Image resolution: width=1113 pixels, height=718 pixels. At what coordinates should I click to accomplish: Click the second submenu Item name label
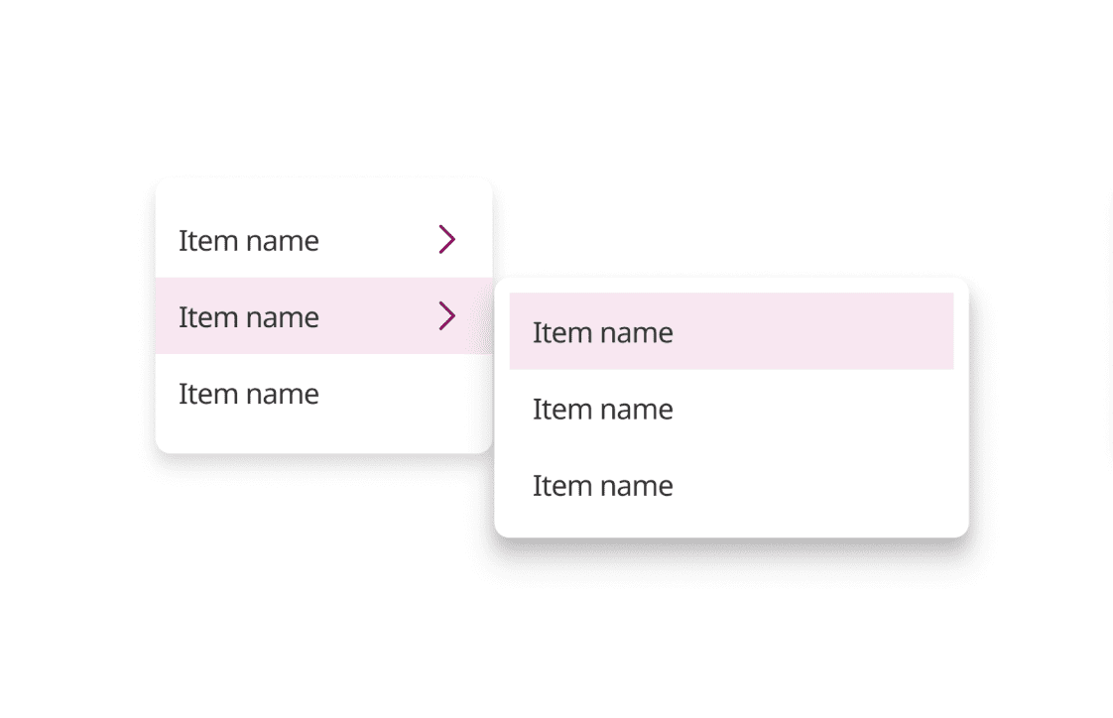click(603, 409)
